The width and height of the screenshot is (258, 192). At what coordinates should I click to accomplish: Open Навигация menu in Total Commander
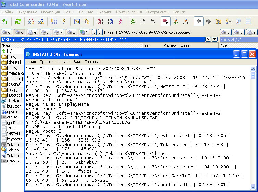click(x=50, y=12)
